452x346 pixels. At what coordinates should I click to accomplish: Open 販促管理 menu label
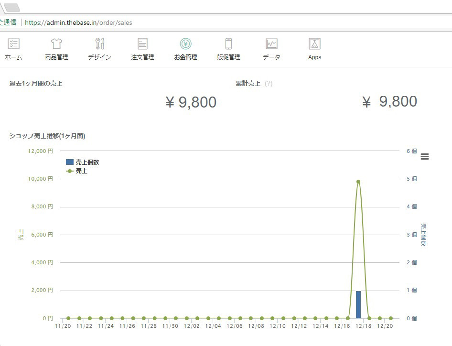pos(228,57)
